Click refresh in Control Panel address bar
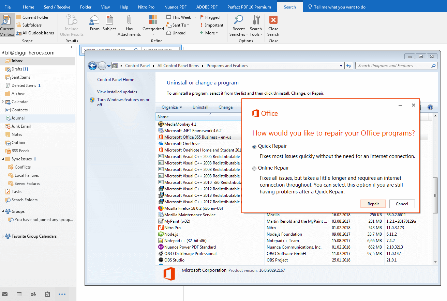This screenshot has height=301, width=447. [x=349, y=66]
